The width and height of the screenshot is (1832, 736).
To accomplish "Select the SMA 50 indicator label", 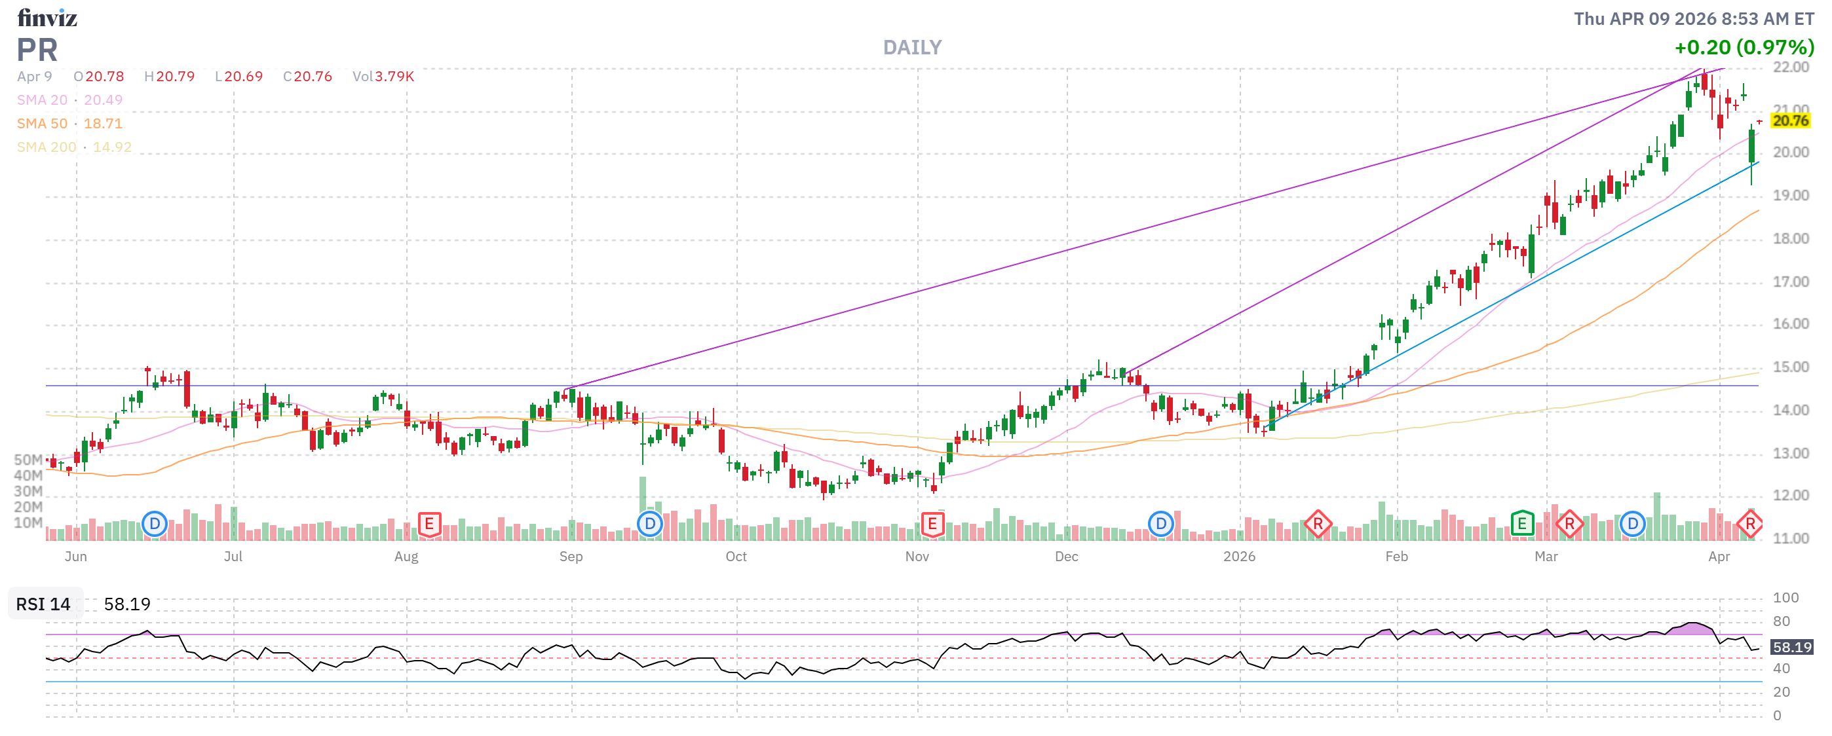I will coord(42,124).
